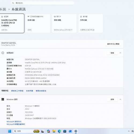Open the Windows Start menu
The width and height of the screenshot is (134, 134).
pos(10,131)
